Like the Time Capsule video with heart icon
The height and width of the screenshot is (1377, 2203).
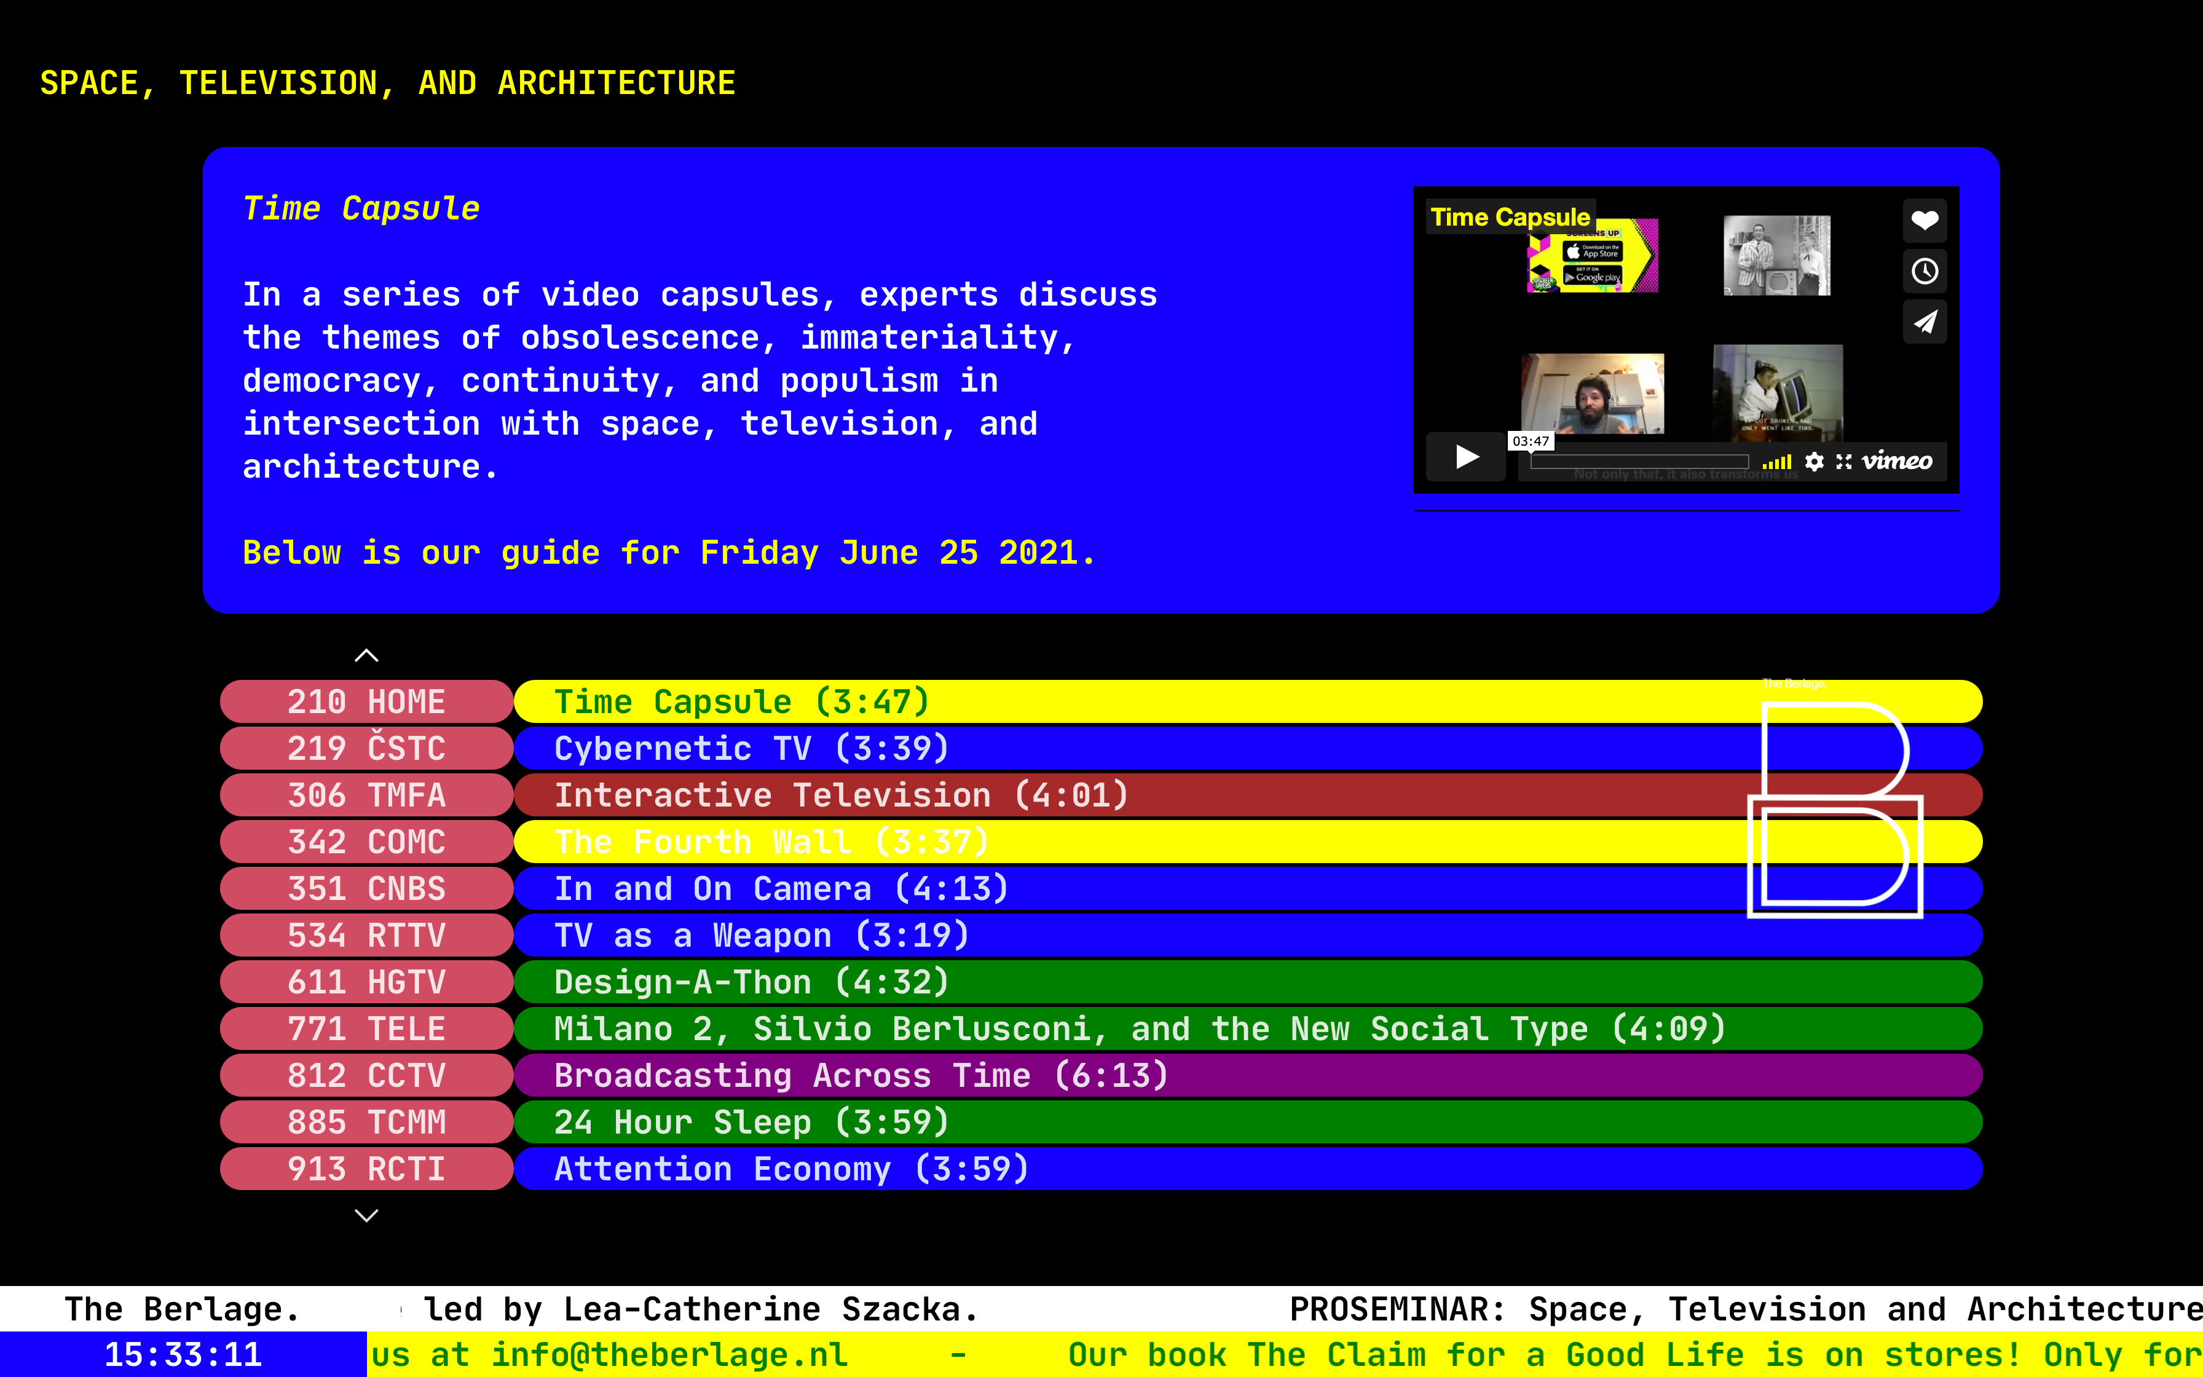(x=1925, y=221)
